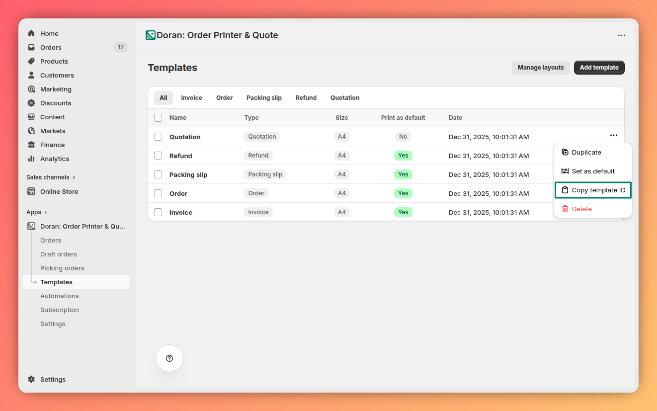
Task: Open Picking orders in the sidebar
Action: tap(62, 268)
